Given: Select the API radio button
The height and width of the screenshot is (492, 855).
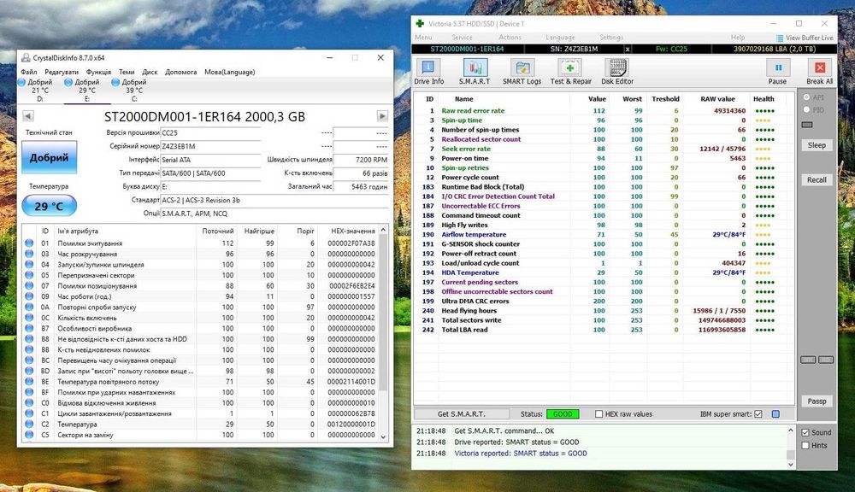Looking at the screenshot, I should [x=806, y=97].
